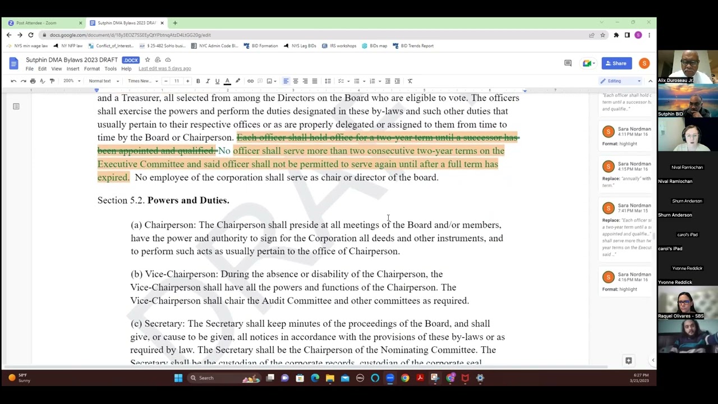Screen dimensions: 718x404
Task: Open line and paragraph spacing options
Action: tap(328, 81)
